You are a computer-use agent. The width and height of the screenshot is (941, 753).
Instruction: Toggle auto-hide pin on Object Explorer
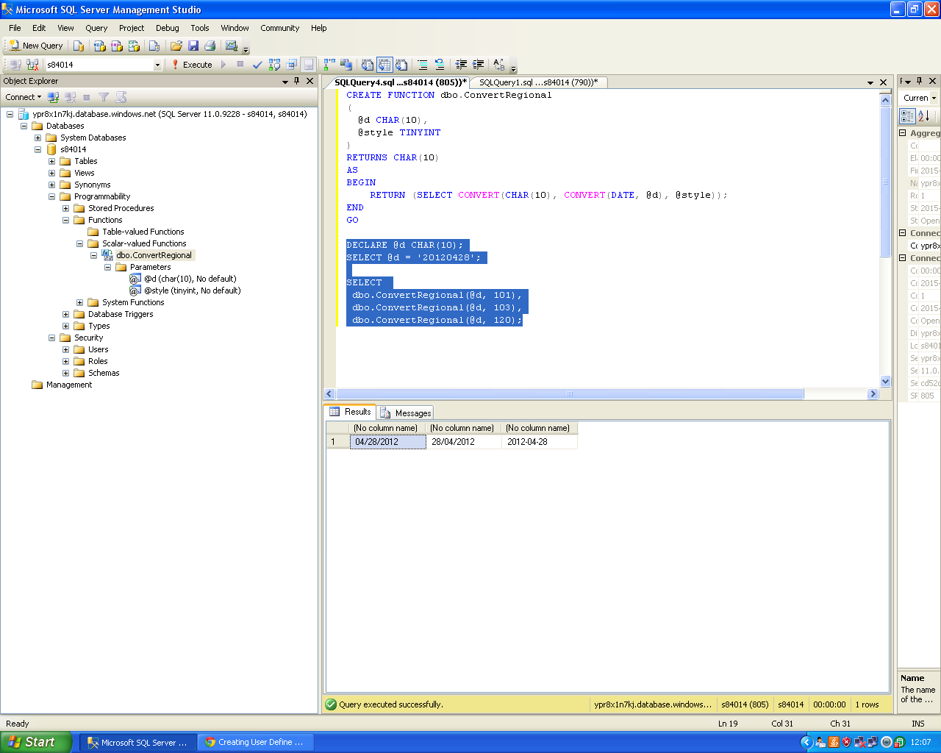click(297, 81)
